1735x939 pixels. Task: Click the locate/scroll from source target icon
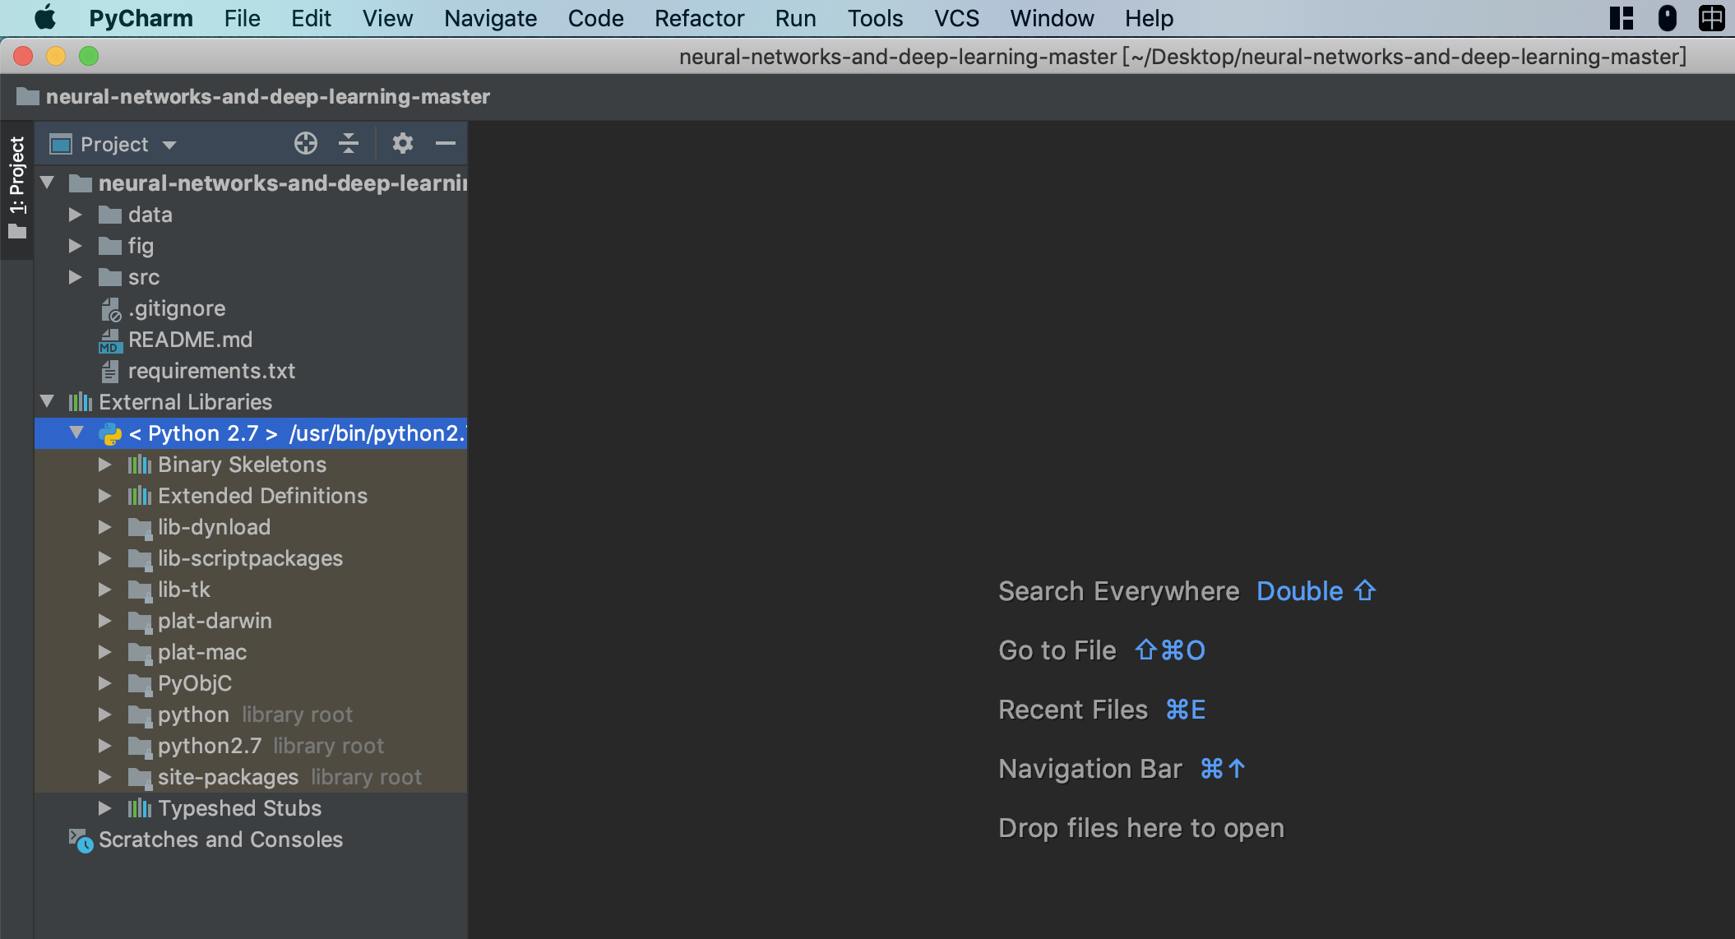pos(306,144)
